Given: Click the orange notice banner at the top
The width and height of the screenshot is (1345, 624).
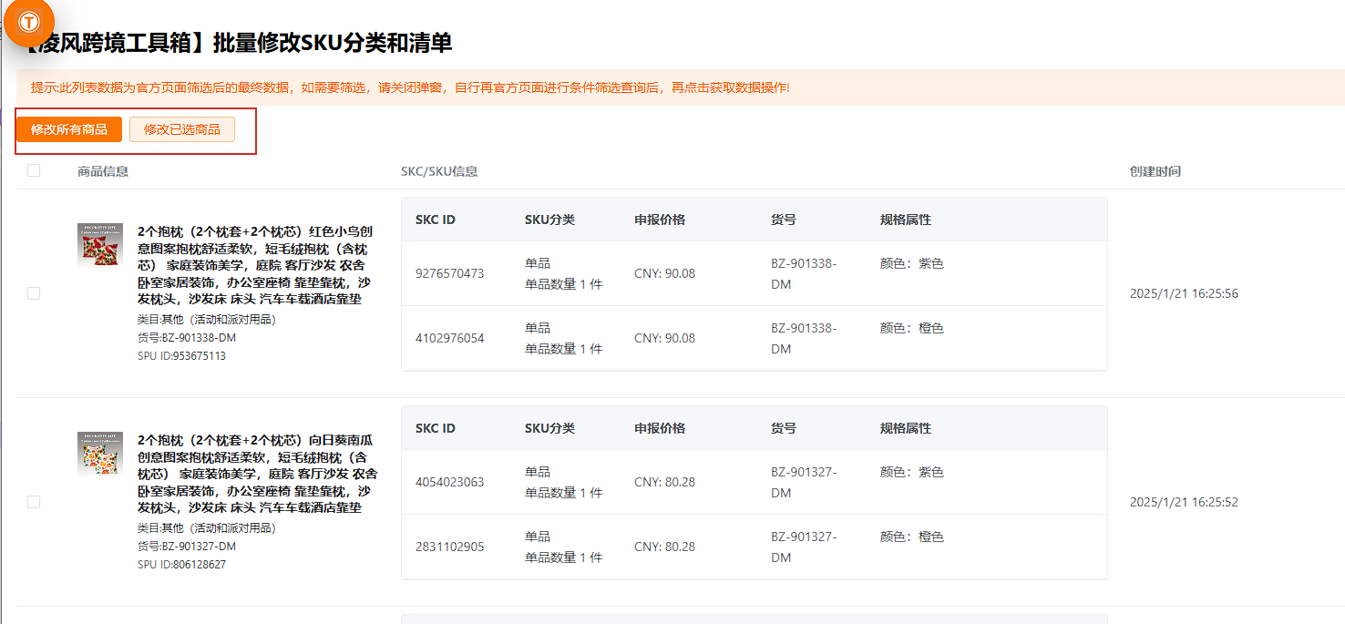Looking at the screenshot, I should [x=672, y=89].
